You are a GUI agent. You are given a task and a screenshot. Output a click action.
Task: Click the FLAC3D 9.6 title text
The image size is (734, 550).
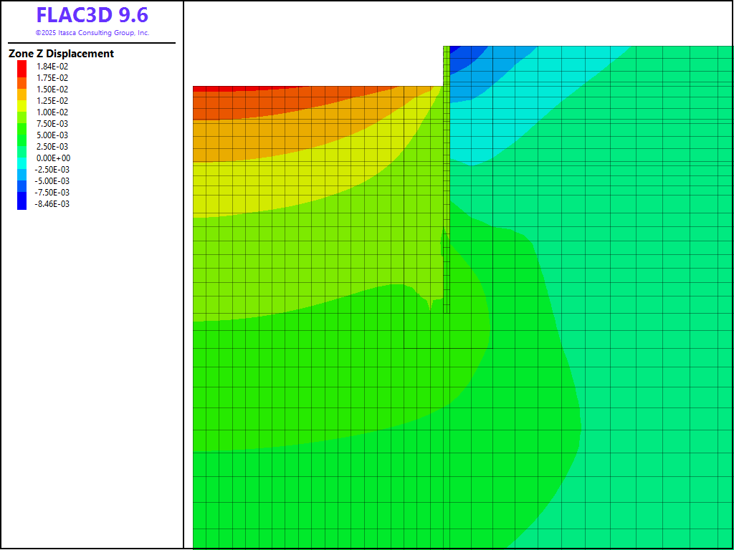pos(92,16)
